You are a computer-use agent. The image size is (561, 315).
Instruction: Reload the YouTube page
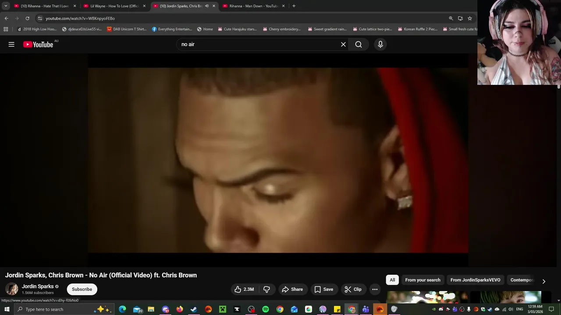27,18
